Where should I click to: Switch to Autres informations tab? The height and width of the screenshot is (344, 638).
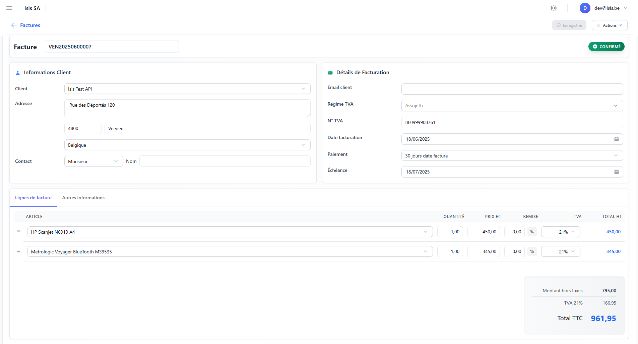83,198
